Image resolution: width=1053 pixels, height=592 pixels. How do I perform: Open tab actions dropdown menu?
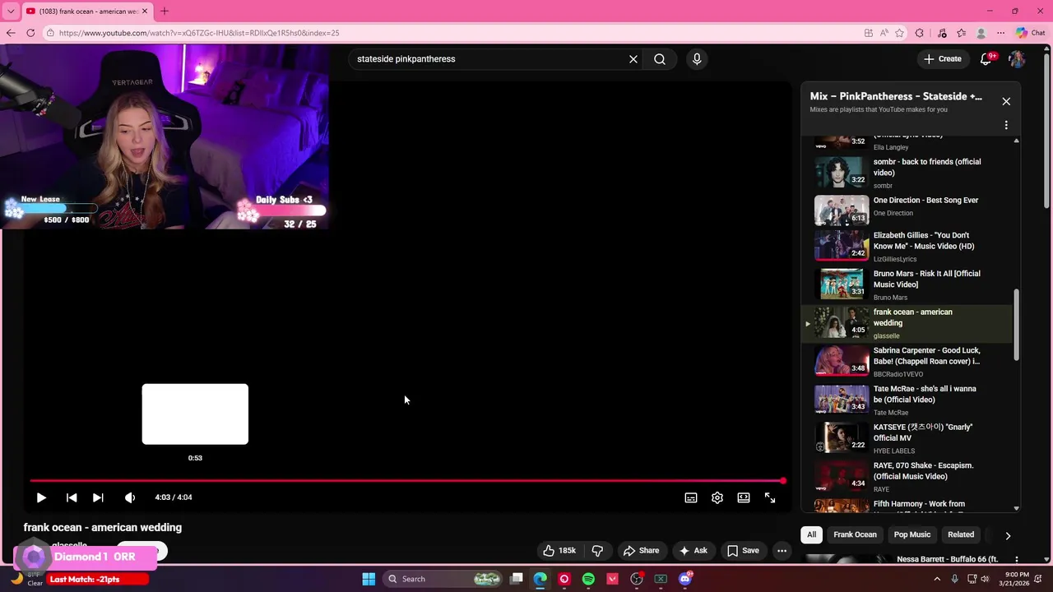10,11
